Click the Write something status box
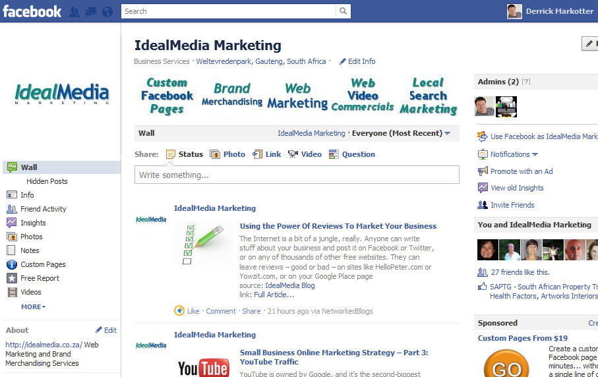This screenshot has height=377, width=598. click(x=297, y=175)
